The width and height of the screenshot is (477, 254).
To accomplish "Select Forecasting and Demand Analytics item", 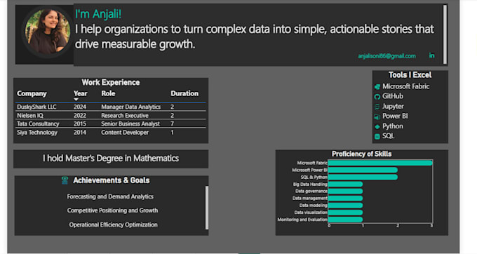I will (110, 196).
